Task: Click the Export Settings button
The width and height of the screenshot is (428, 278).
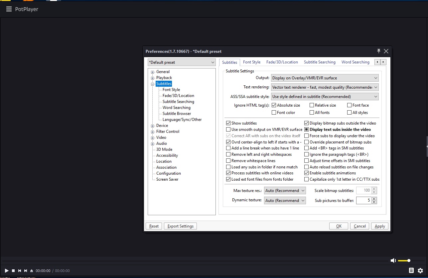Action: click(181, 226)
